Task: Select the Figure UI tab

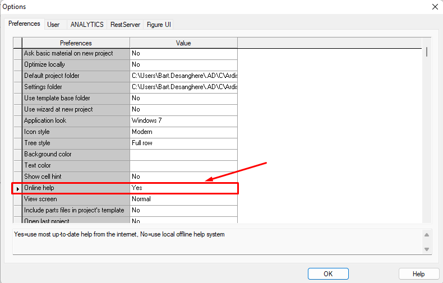Action: 159,25
